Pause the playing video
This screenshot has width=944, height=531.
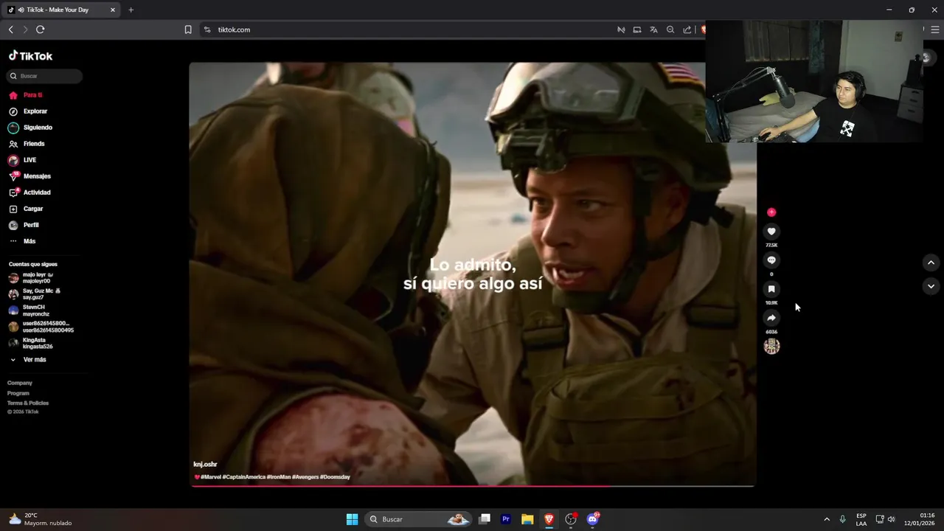[x=473, y=274]
